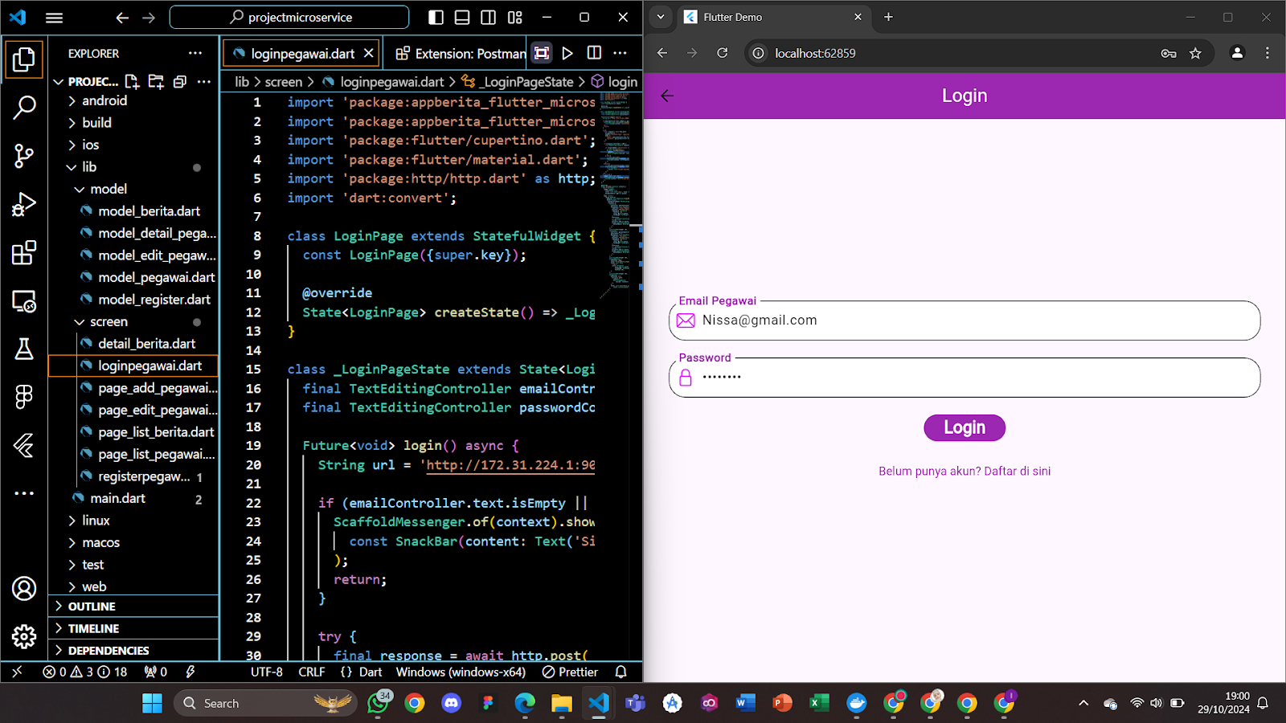This screenshot has height=723, width=1286.
Task: Click Windows taskbar Search box
Action: click(x=266, y=704)
